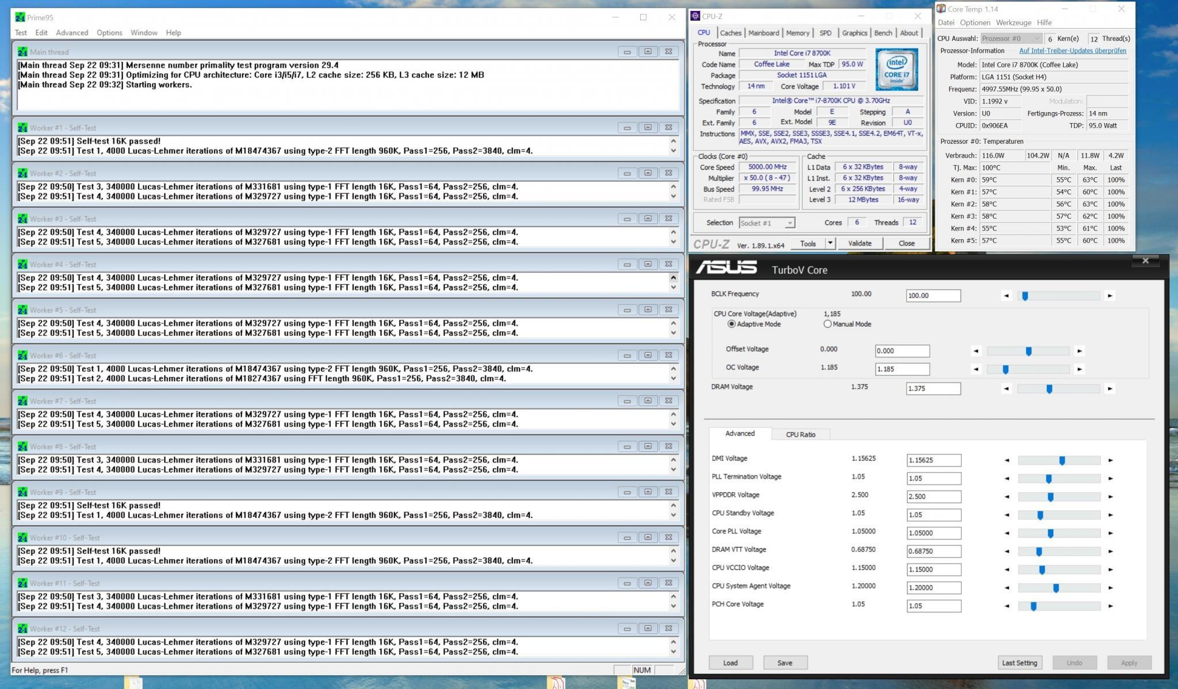Click the DRAM Voltage slider handle
Viewport: 1178px width, 689px height.
click(1049, 389)
